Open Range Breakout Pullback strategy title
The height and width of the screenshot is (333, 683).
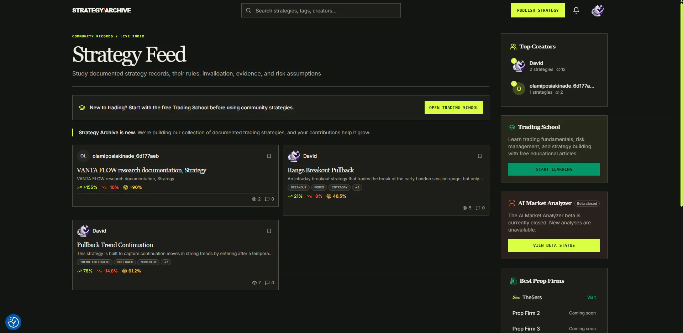click(321, 170)
